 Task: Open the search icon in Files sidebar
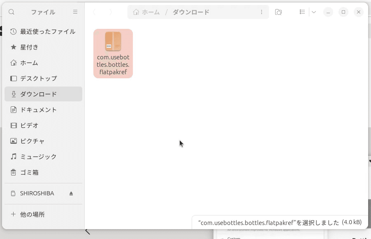pos(12,12)
